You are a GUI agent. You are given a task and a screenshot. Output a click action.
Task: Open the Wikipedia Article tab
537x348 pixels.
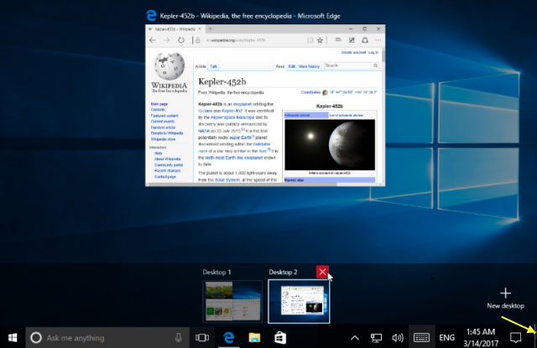tap(201, 66)
